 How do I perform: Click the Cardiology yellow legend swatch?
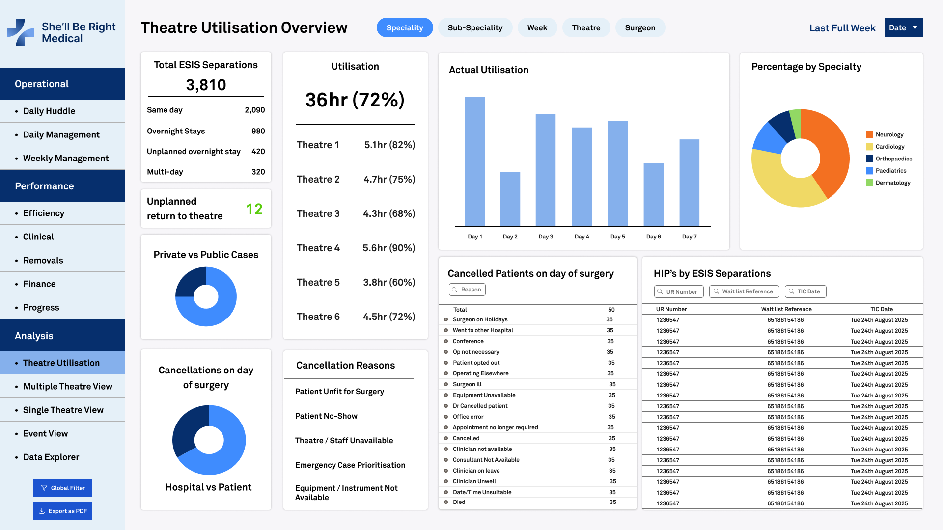[x=869, y=147]
